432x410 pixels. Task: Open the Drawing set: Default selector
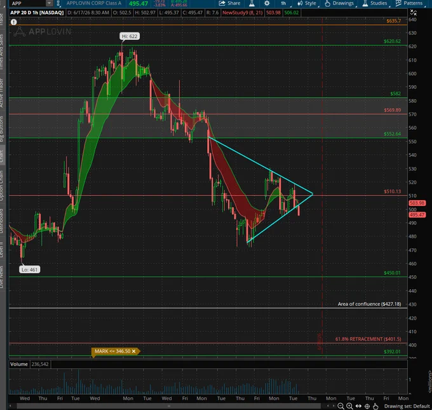(407, 406)
